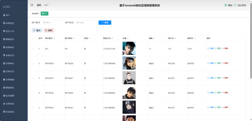Click the blue 搜索 search button
The width and height of the screenshot is (252, 121).
point(105,23)
